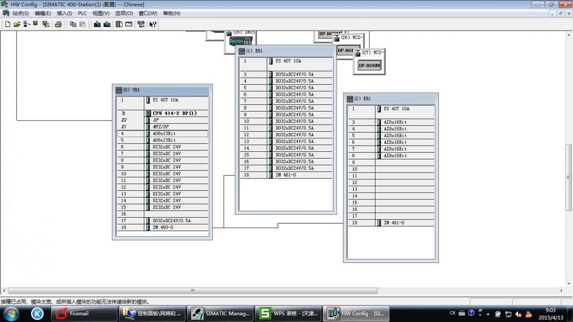
Task: Switch to the WPS 表格 taskbar window
Action: 288,313
